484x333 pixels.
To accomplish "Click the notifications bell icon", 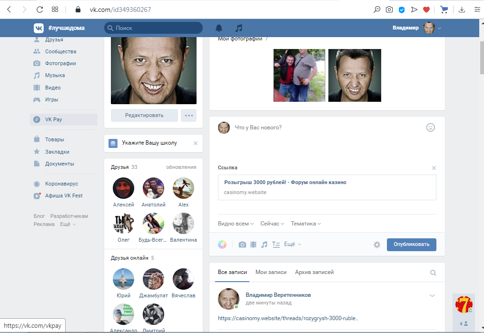I will [219, 28].
